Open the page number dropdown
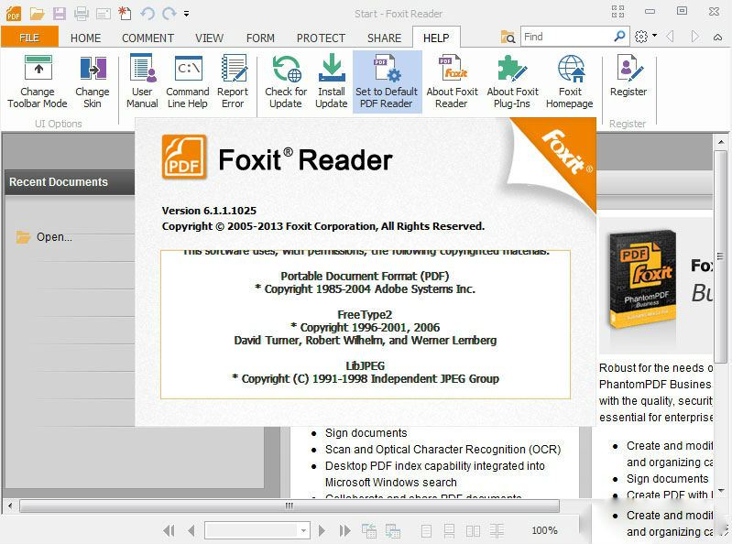Screen dimensions: 732x544 click(303, 530)
